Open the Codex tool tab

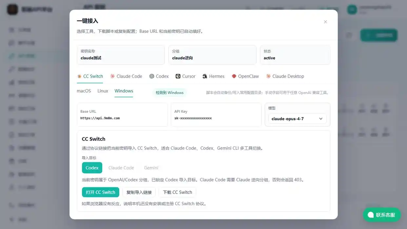[x=159, y=76]
